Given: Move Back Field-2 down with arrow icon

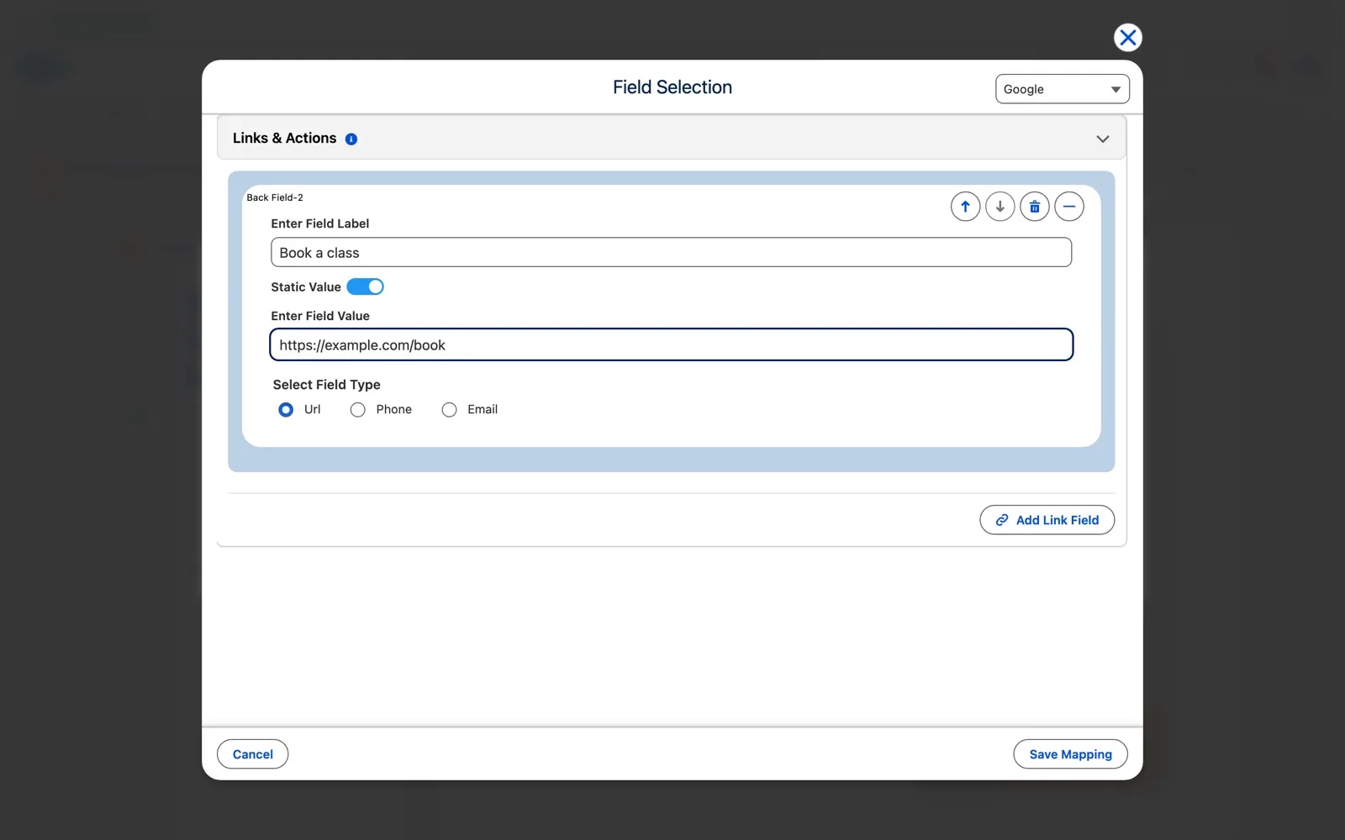Looking at the screenshot, I should click(1000, 207).
